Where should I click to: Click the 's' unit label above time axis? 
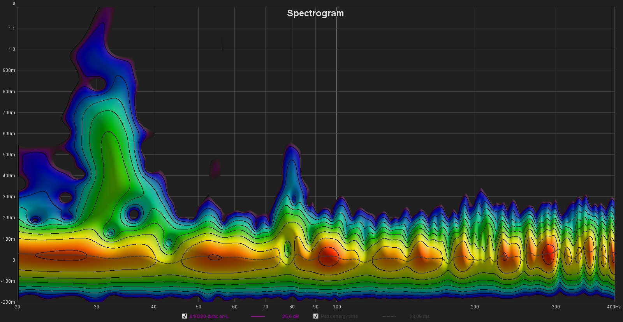14,3
